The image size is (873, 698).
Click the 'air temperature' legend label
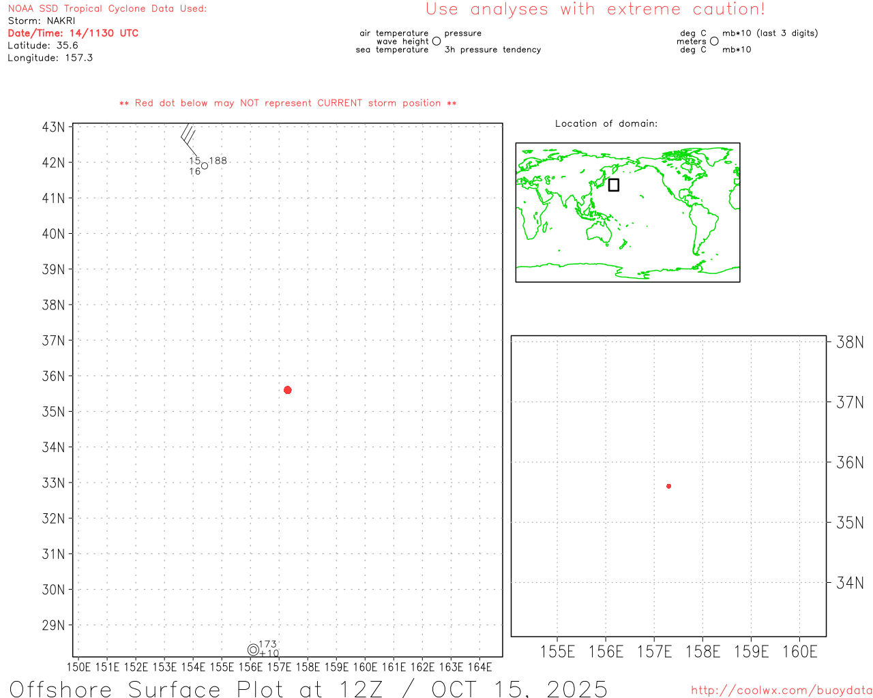394,33
